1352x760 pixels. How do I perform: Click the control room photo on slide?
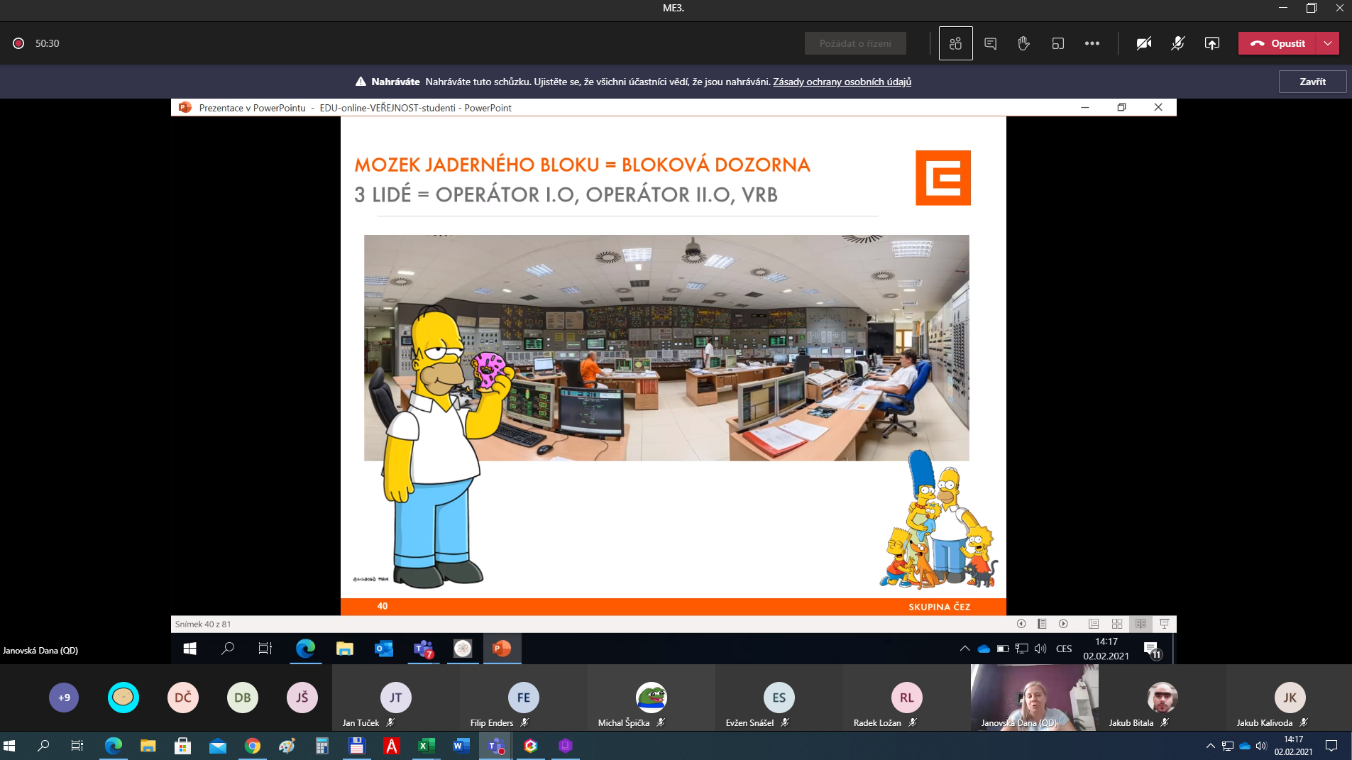point(666,348)
